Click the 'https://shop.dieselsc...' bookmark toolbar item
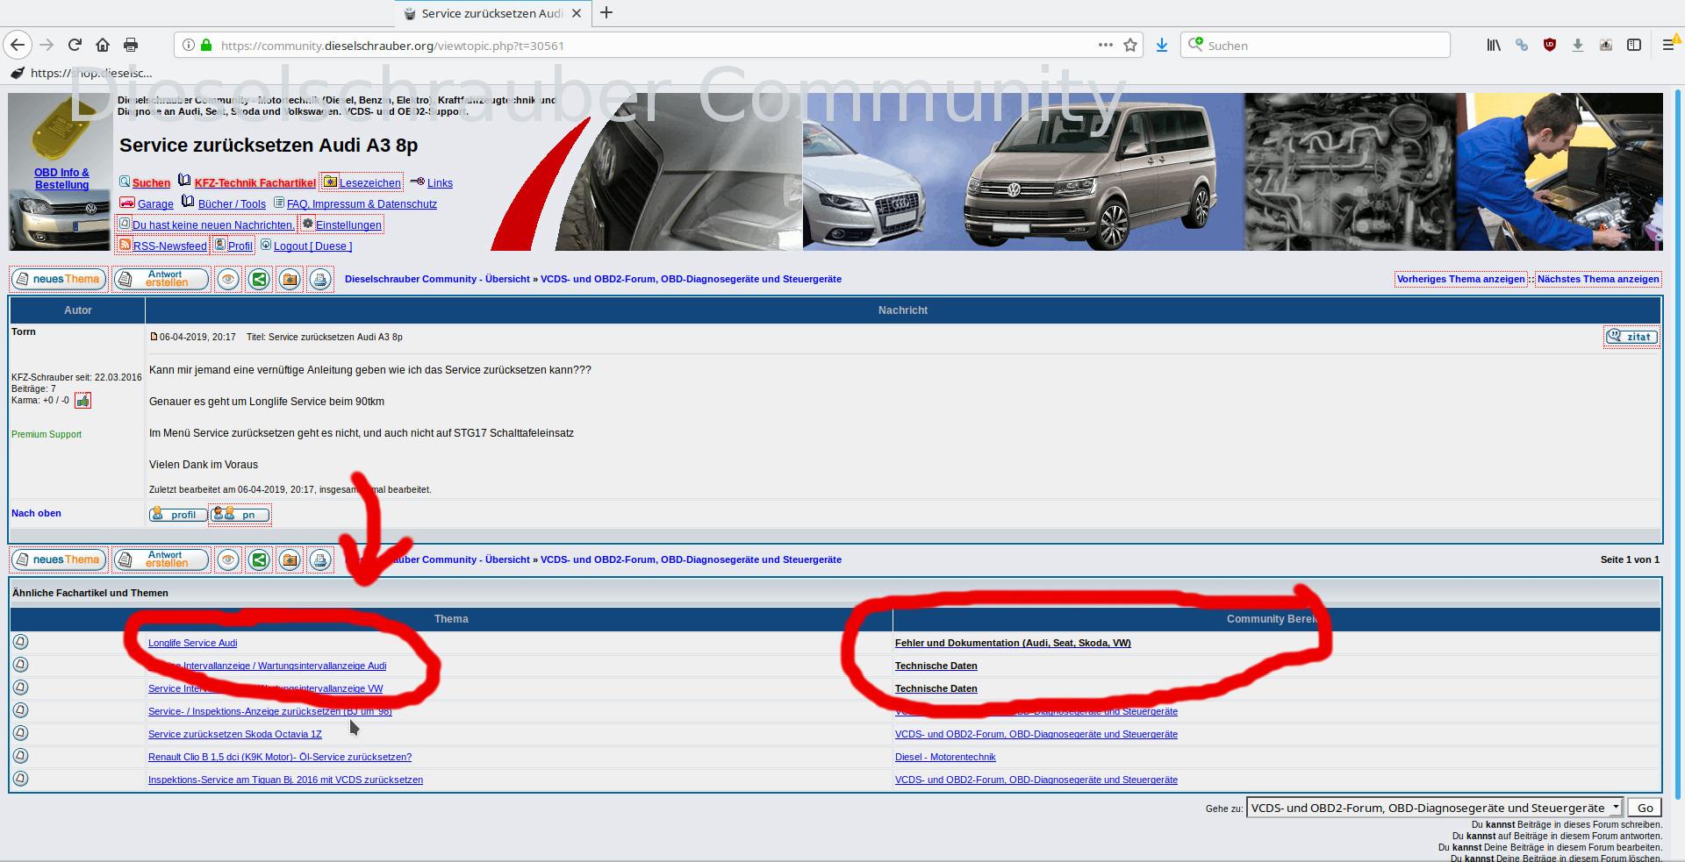Image resolution: width=1685 pixels, height=862 pixels. tap(81, 73)
